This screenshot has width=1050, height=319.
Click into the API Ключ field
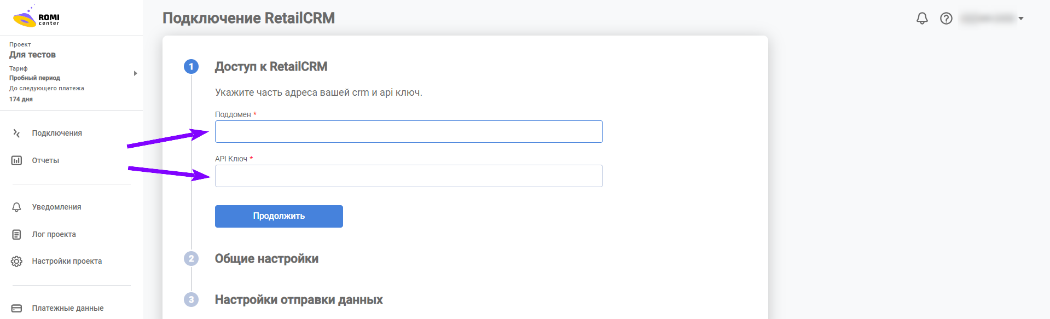click(x=409, y=176)
